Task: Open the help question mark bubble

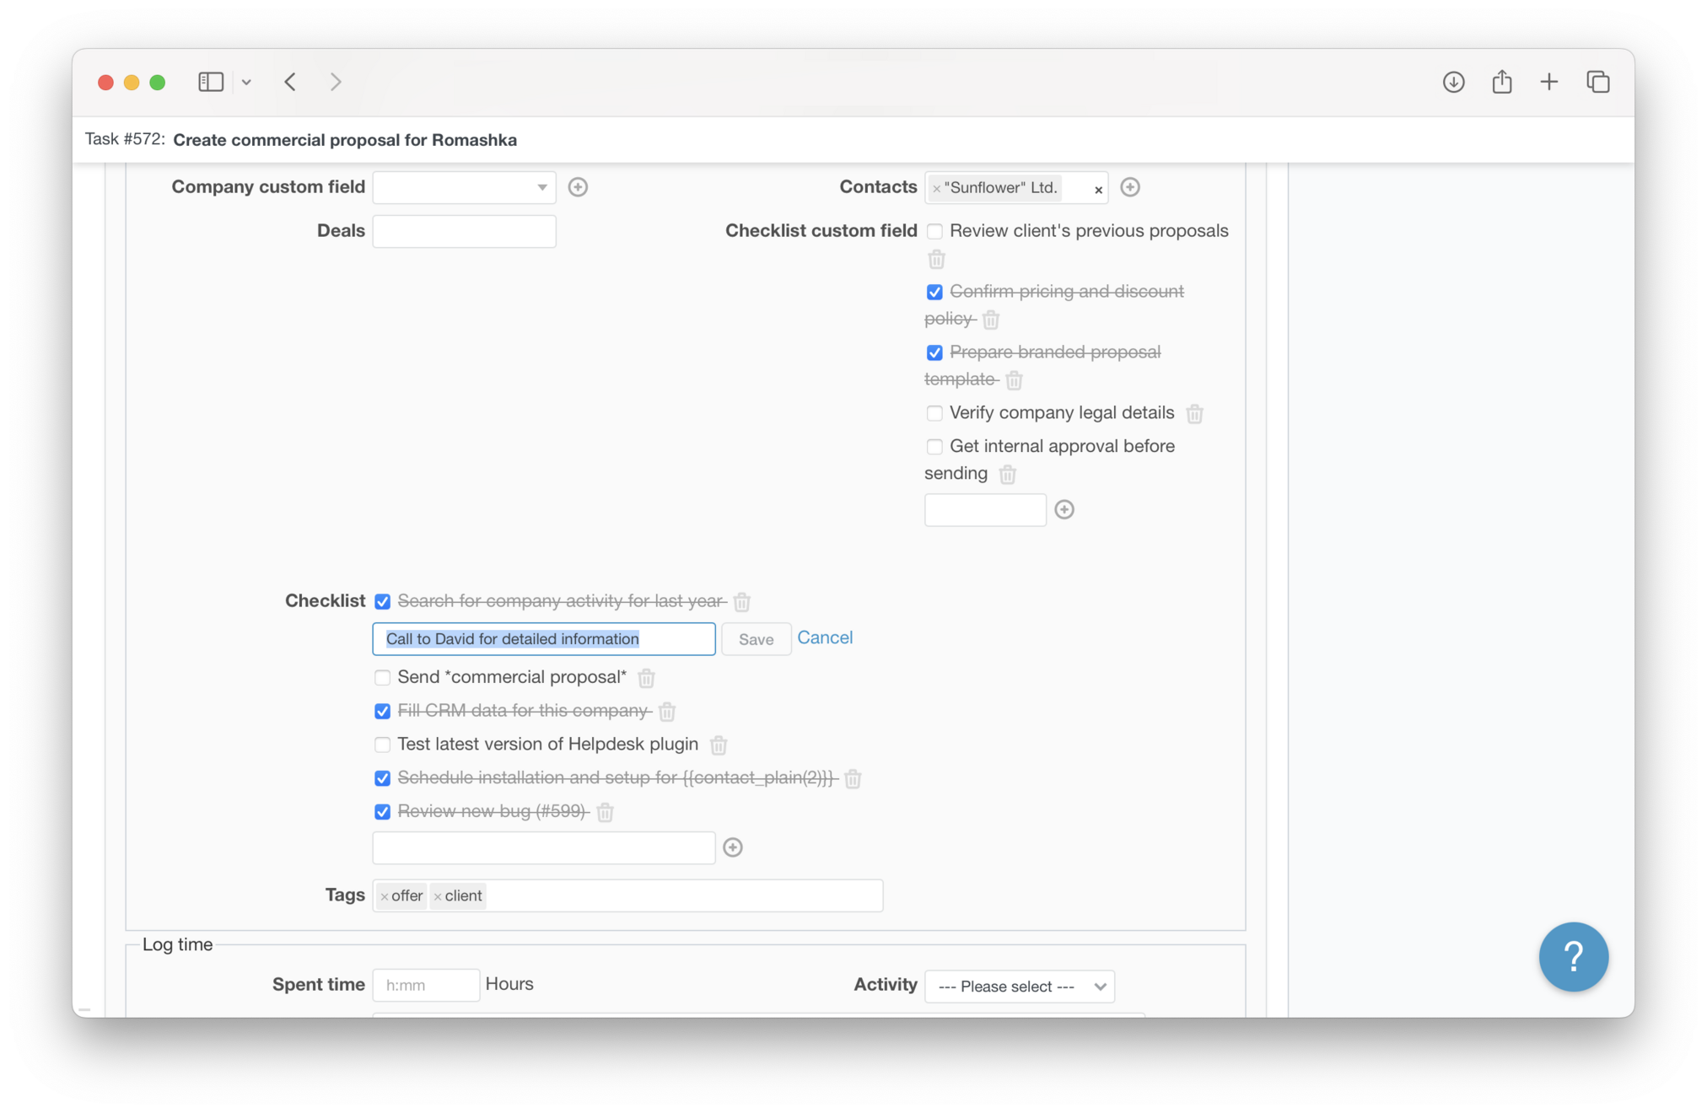Action: 1573,956
